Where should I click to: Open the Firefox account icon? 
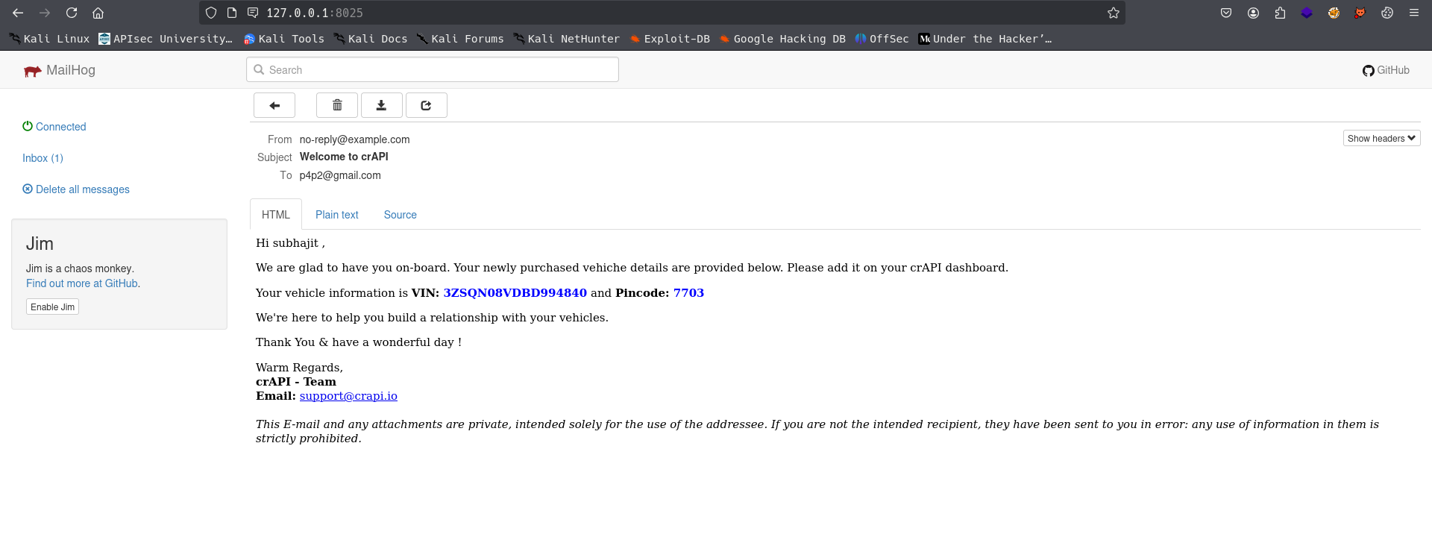(x=1253, y=13)
